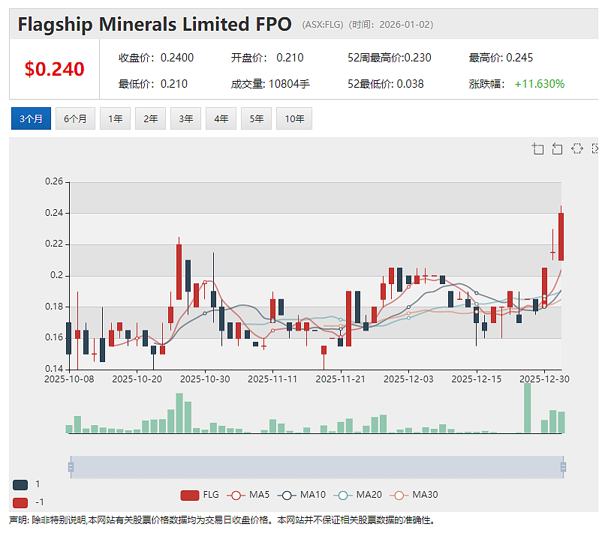The width and height of the screenshot is (608, 539).
Task: Click the 最低价 0.210 text
Action: (153, 84)
